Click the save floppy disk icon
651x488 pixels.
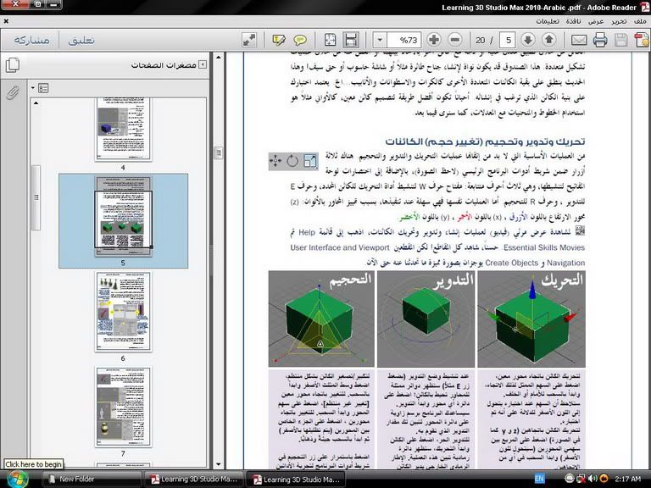[621, 41]
